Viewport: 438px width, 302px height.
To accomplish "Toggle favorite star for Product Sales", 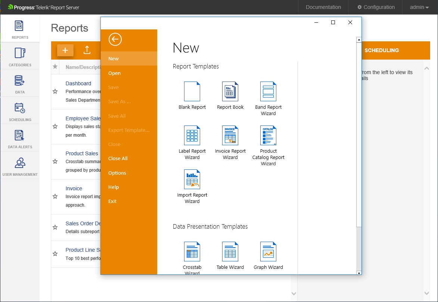I will pyautogui.click(x=55, y=161).
